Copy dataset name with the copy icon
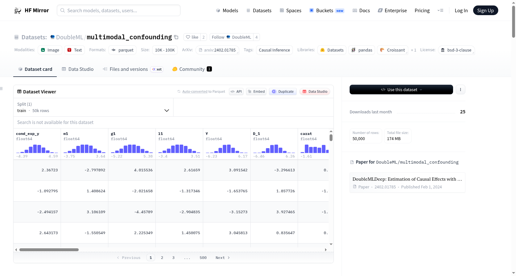The image size is (516, 276). (x=176, y=37)
